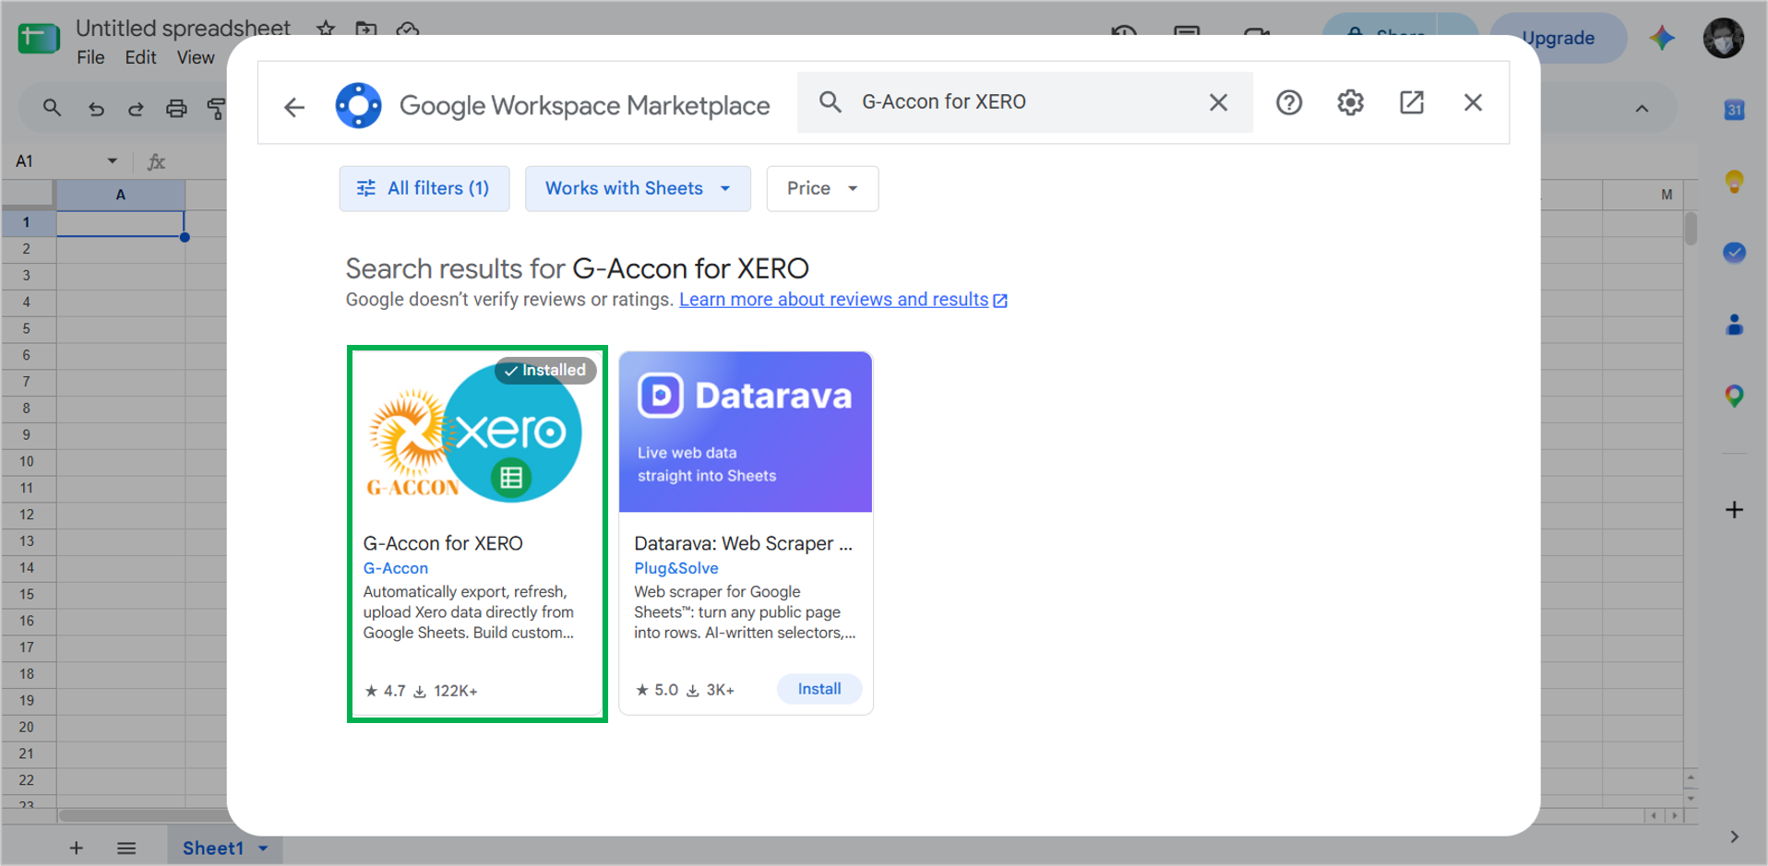Click the search magnifier in Marketplace
Image resolution: width=1768 pixels, height=866 pixels.
pyautogui.click(x=830, y=102)
